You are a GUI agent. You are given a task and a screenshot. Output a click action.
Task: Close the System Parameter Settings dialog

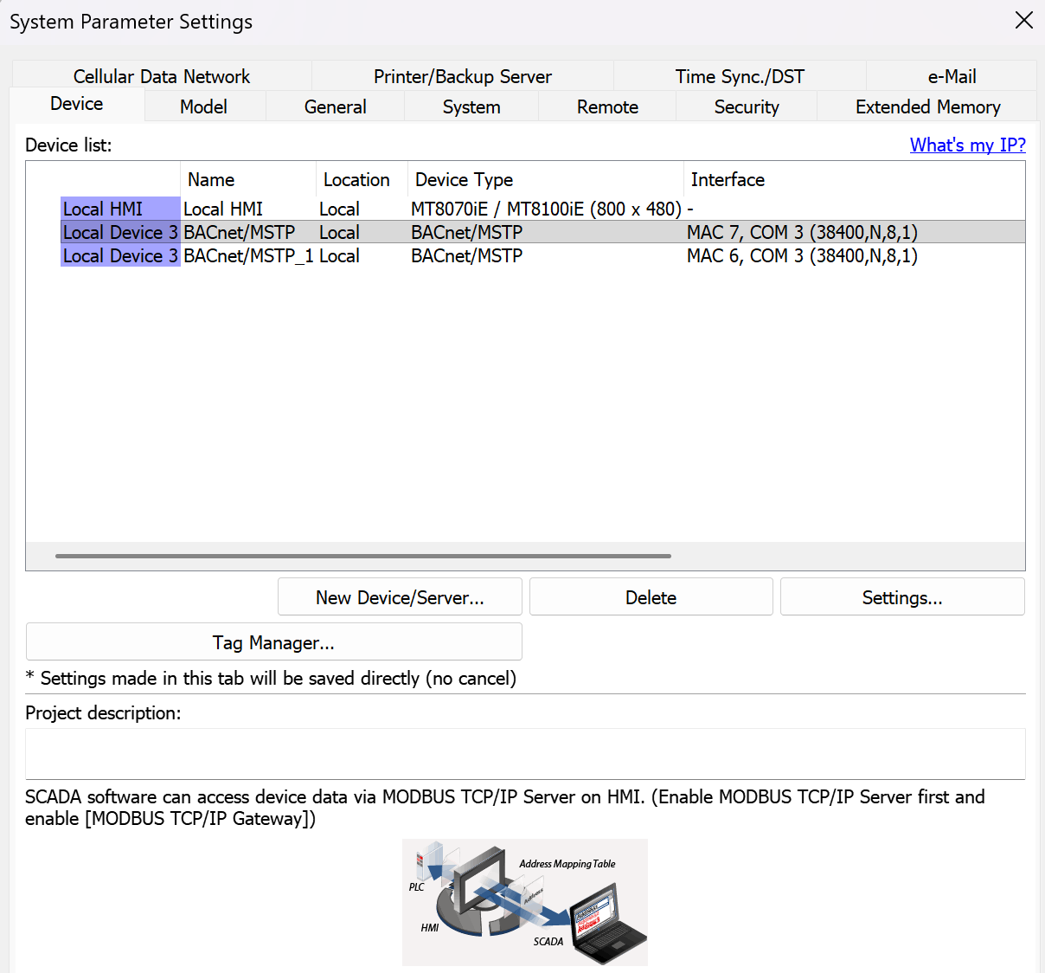tap(1023, 21)
